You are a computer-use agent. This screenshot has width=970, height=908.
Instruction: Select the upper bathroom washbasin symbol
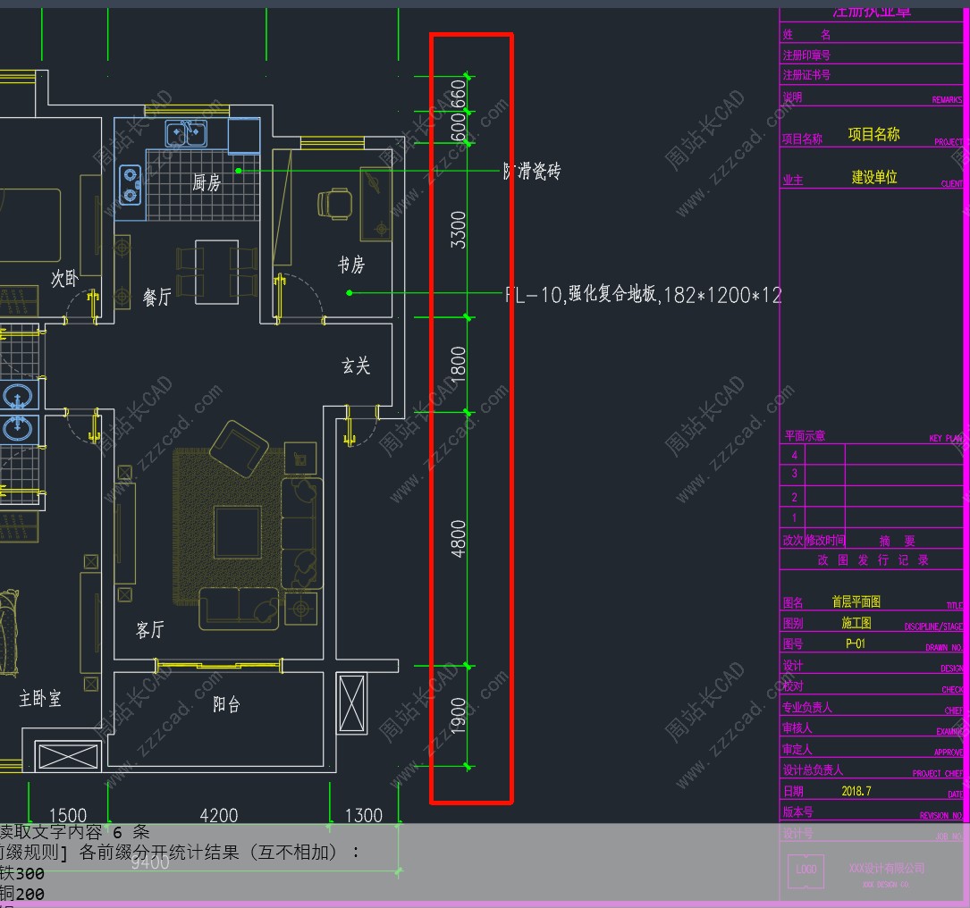tap(18, 396)
